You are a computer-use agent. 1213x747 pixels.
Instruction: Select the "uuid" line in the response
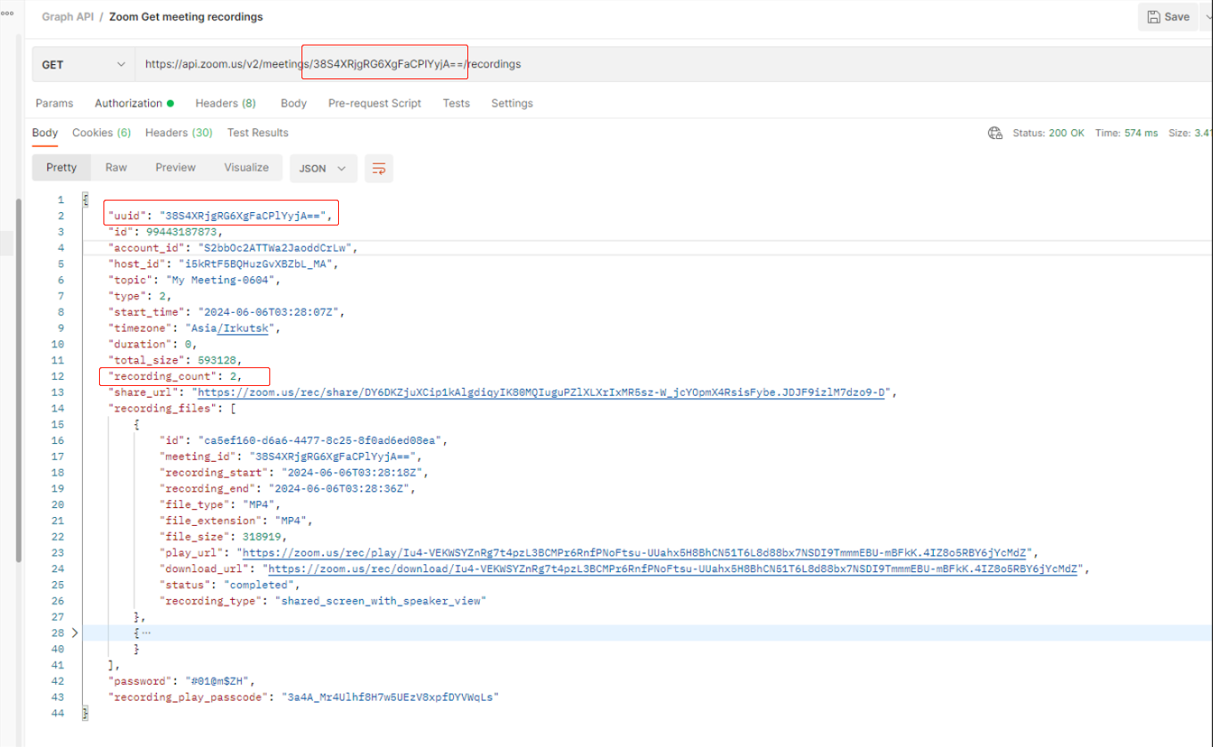(x=222, y=216)
